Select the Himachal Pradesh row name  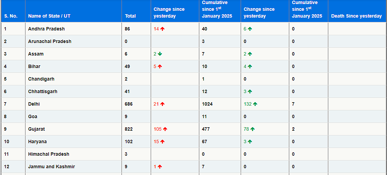[x=49, y=154]
